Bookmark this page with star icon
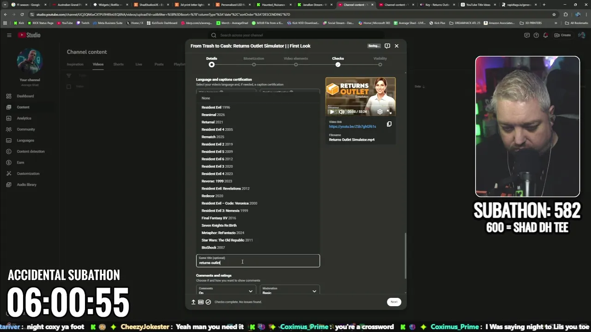Image resolution: width=591 pixels, height=332 pixels. 554,14
